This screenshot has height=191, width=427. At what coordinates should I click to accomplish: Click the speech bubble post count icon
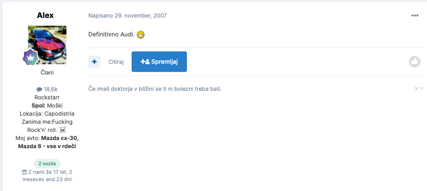39,90
